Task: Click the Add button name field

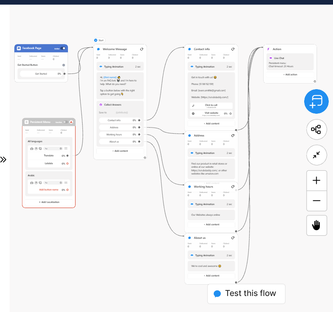Action: click(49, 190)
